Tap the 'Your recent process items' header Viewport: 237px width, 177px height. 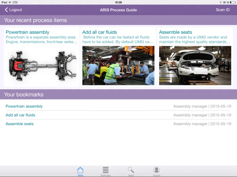point(118,20)
